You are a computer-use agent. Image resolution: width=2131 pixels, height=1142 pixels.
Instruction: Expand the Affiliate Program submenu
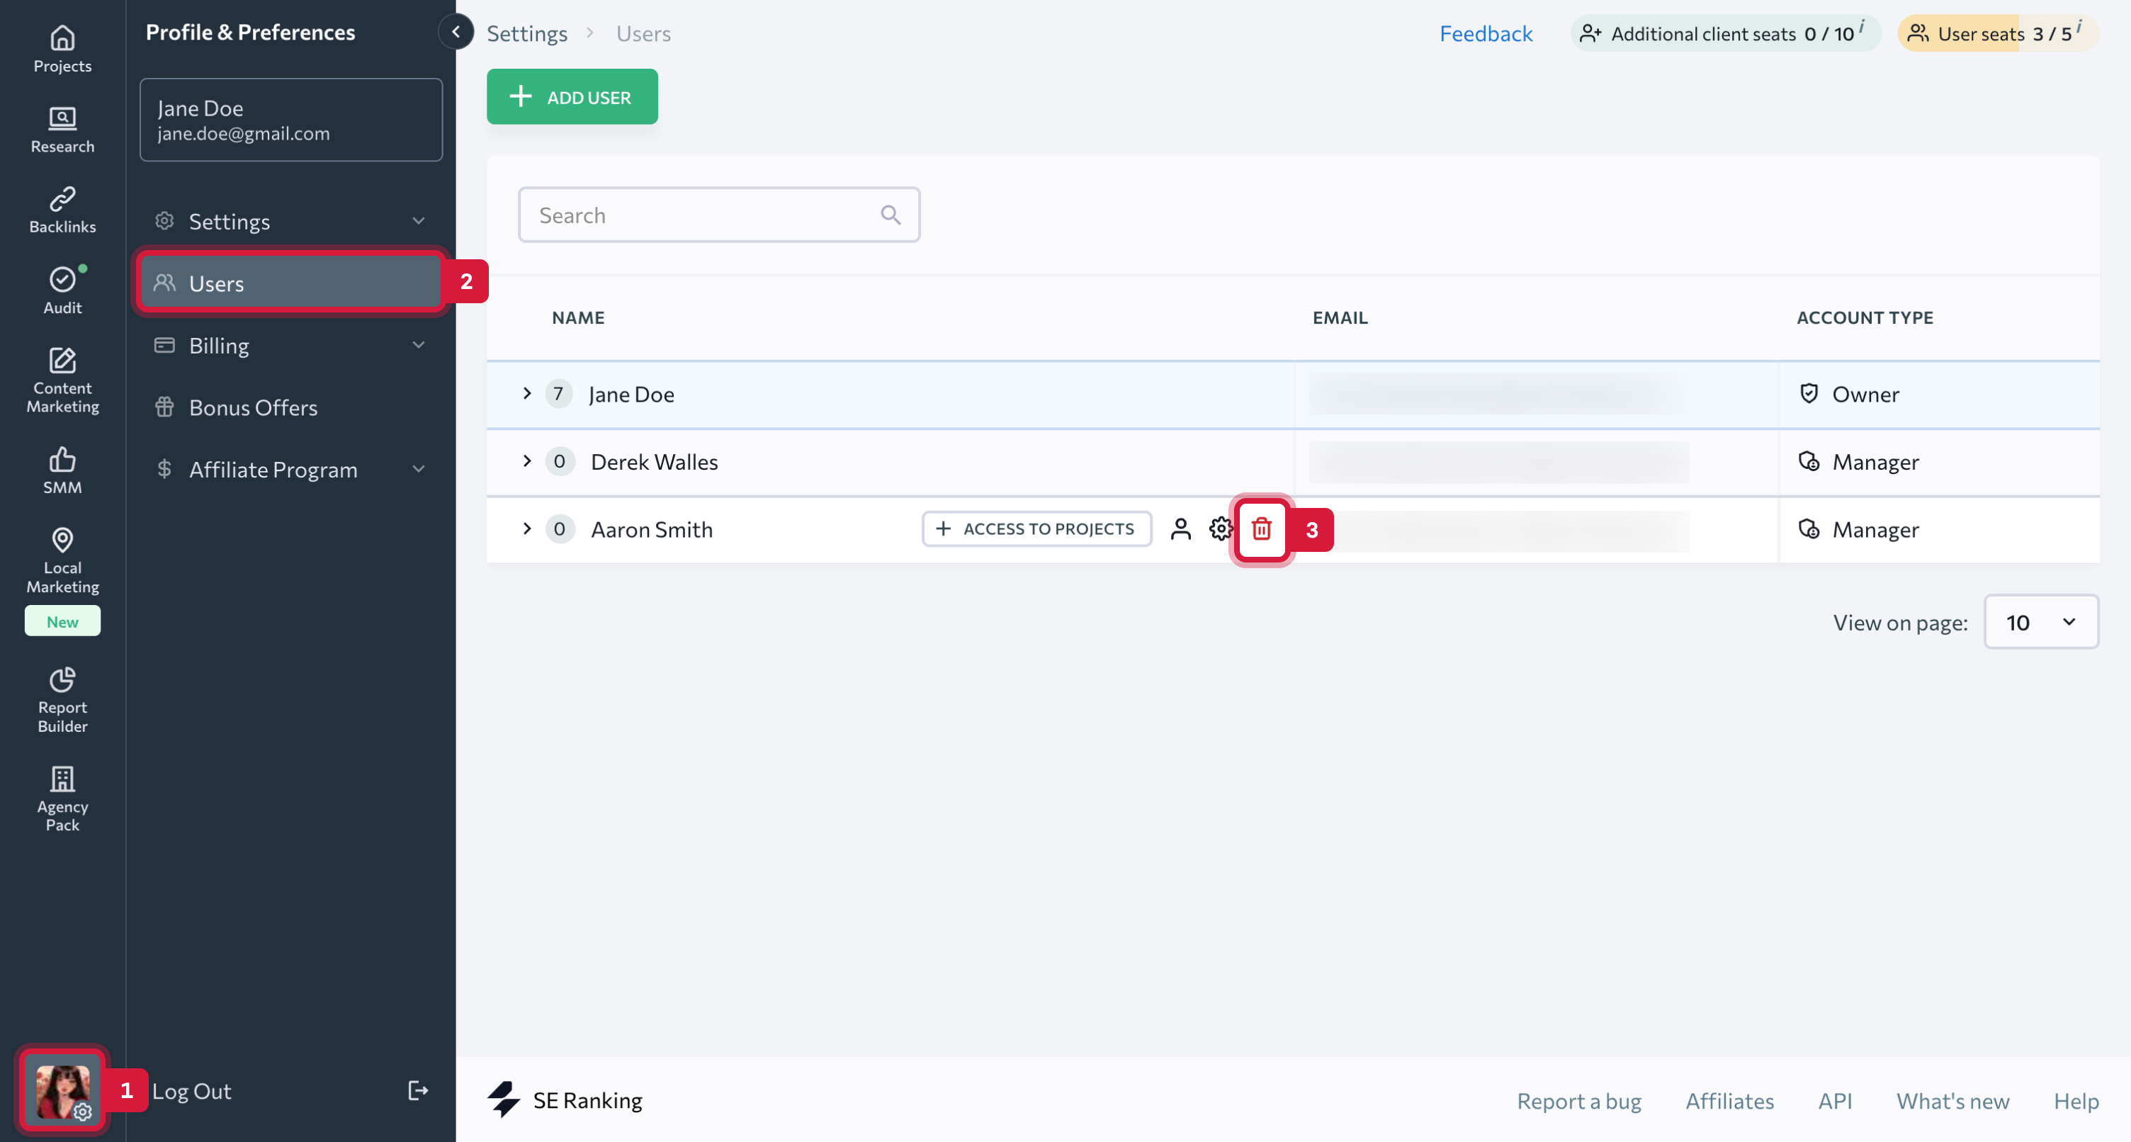point(418,469)
